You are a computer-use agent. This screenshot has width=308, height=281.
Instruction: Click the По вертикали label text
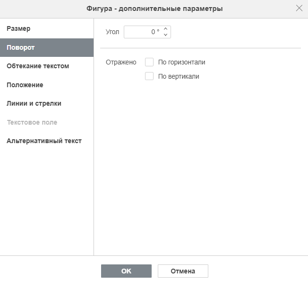pyautogui.click(x=179, y=76)
